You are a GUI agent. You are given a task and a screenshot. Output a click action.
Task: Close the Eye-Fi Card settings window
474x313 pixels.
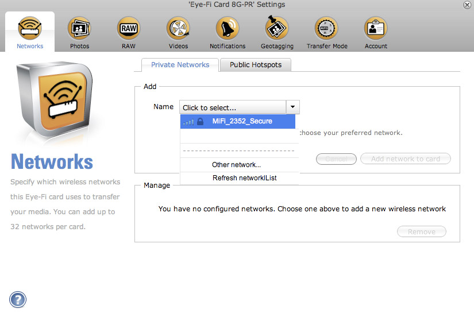(467, 5)
